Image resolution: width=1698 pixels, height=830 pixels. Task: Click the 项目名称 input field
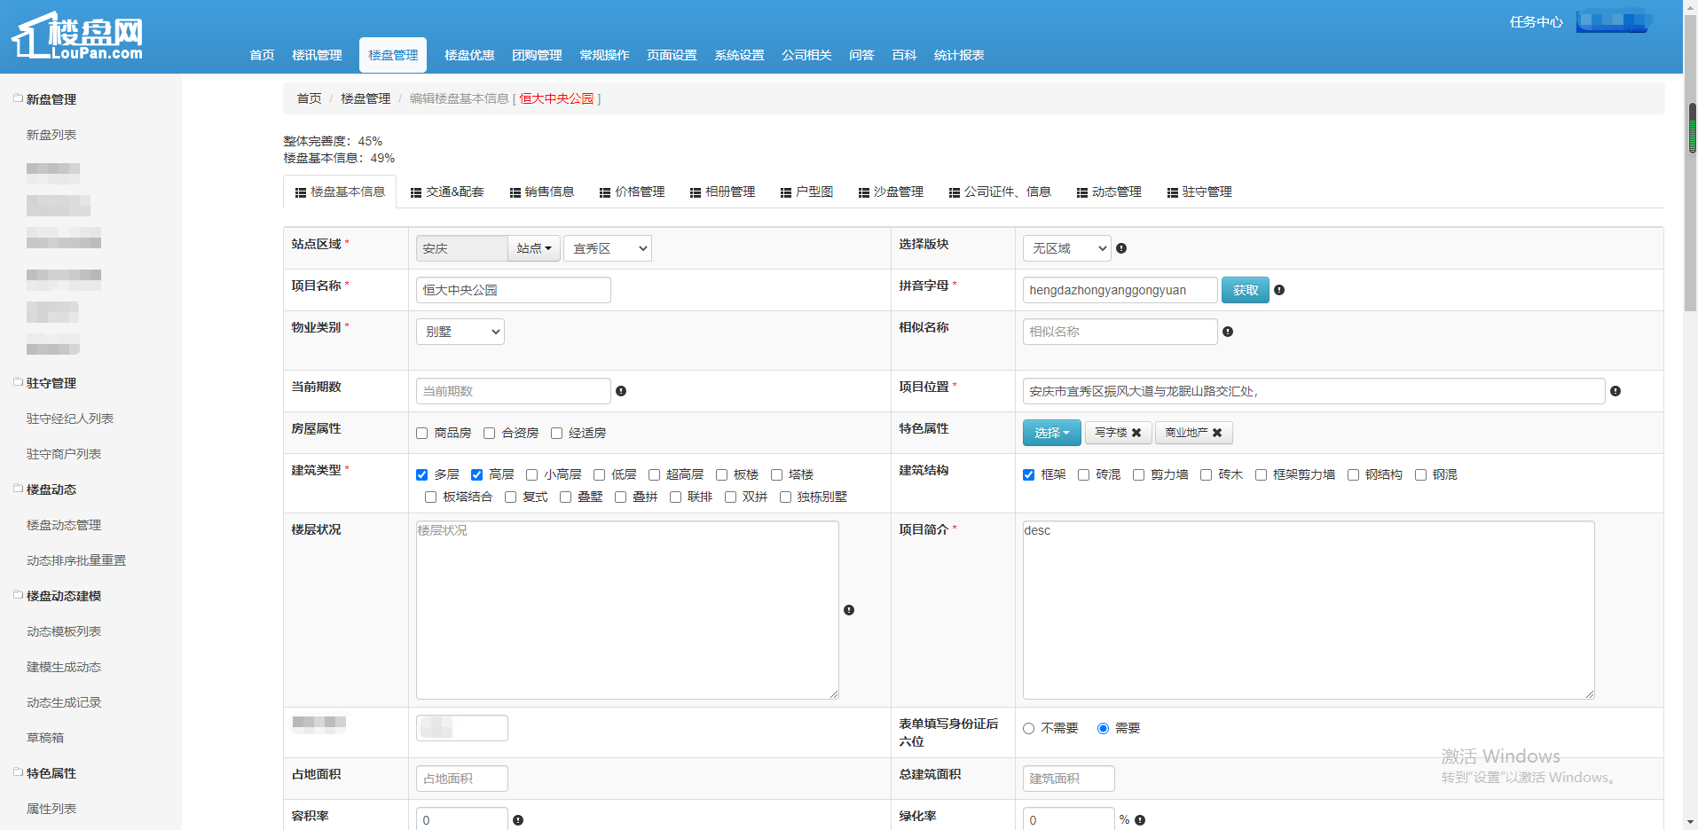pyautogui.click(x=514, y=290)
